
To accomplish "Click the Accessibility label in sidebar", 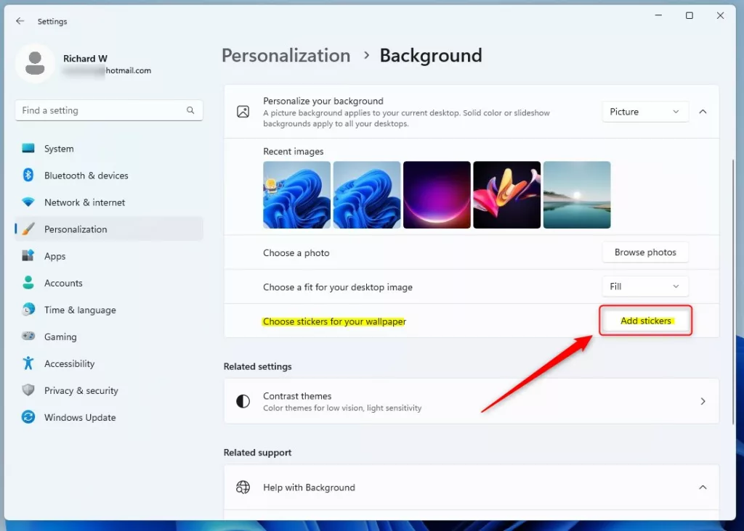I will (x=69, y=363).
